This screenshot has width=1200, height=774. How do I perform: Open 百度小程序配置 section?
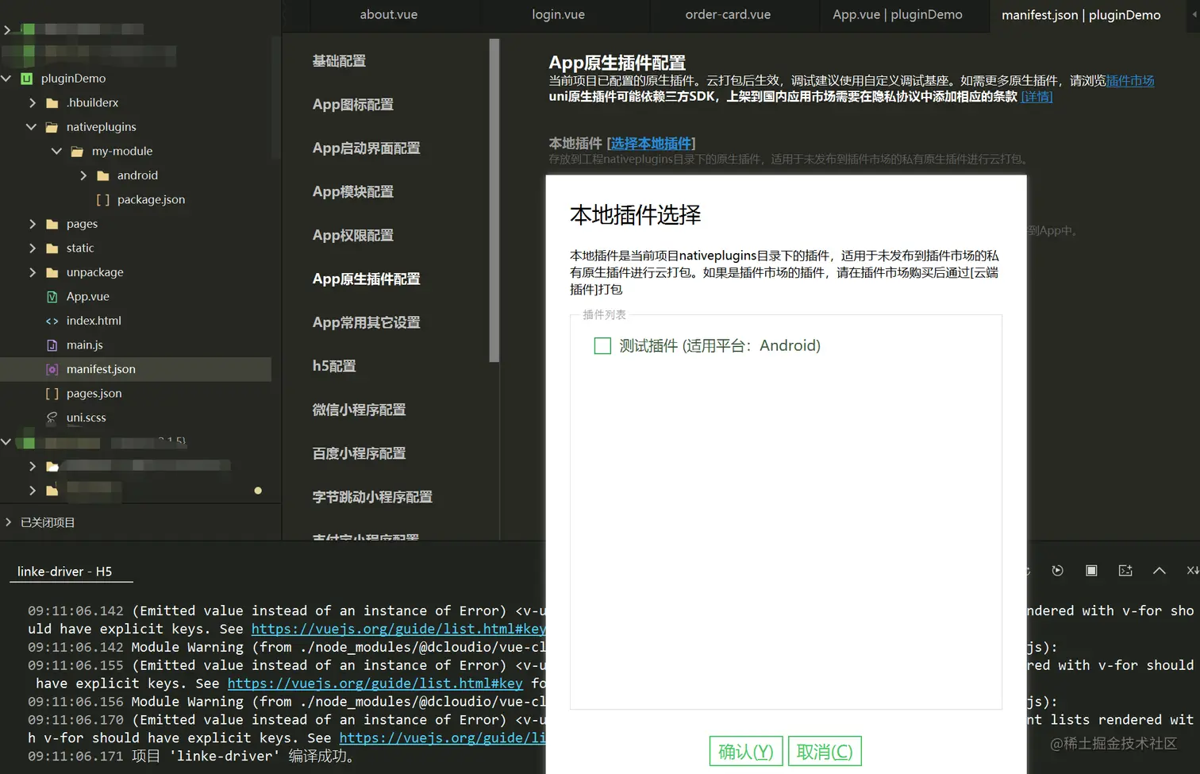pos(360,454)
